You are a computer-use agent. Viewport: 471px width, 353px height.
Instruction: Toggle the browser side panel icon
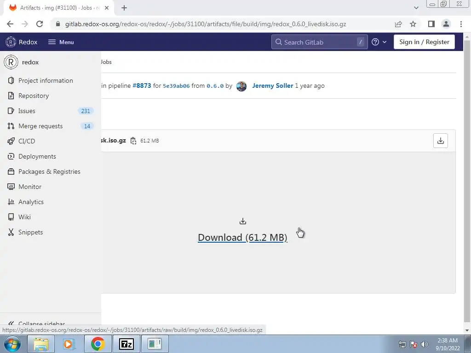coord(431,24)
